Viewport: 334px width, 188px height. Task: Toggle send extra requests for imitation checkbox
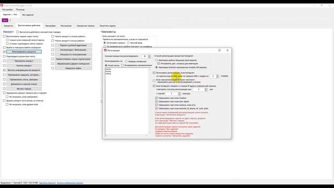[159, 64]
